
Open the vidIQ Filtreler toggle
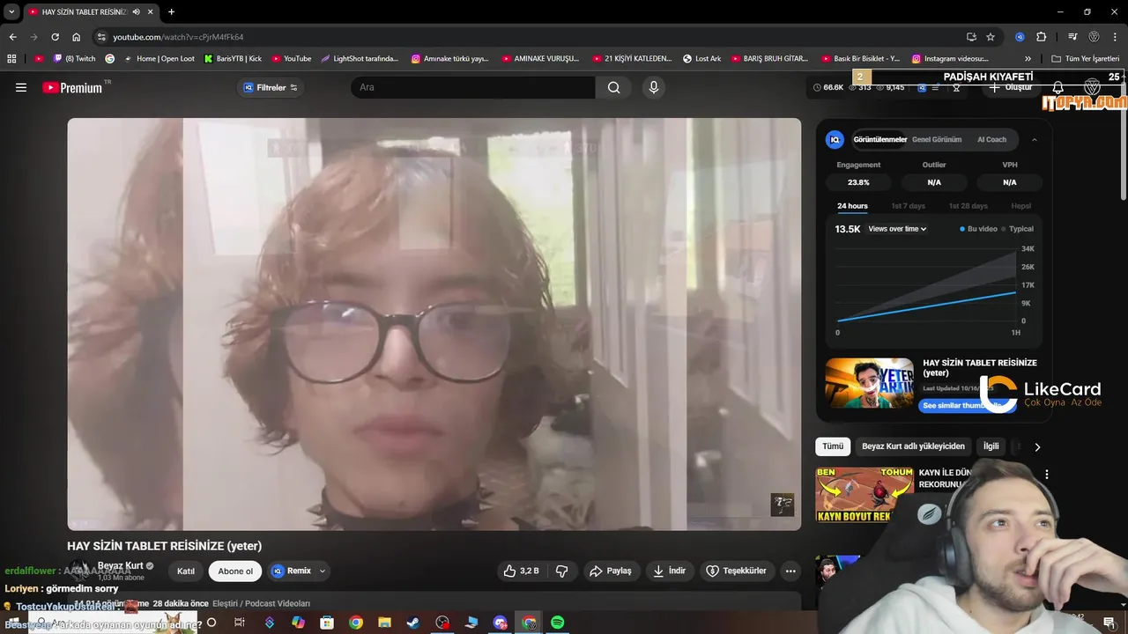[x=271, y=87]
